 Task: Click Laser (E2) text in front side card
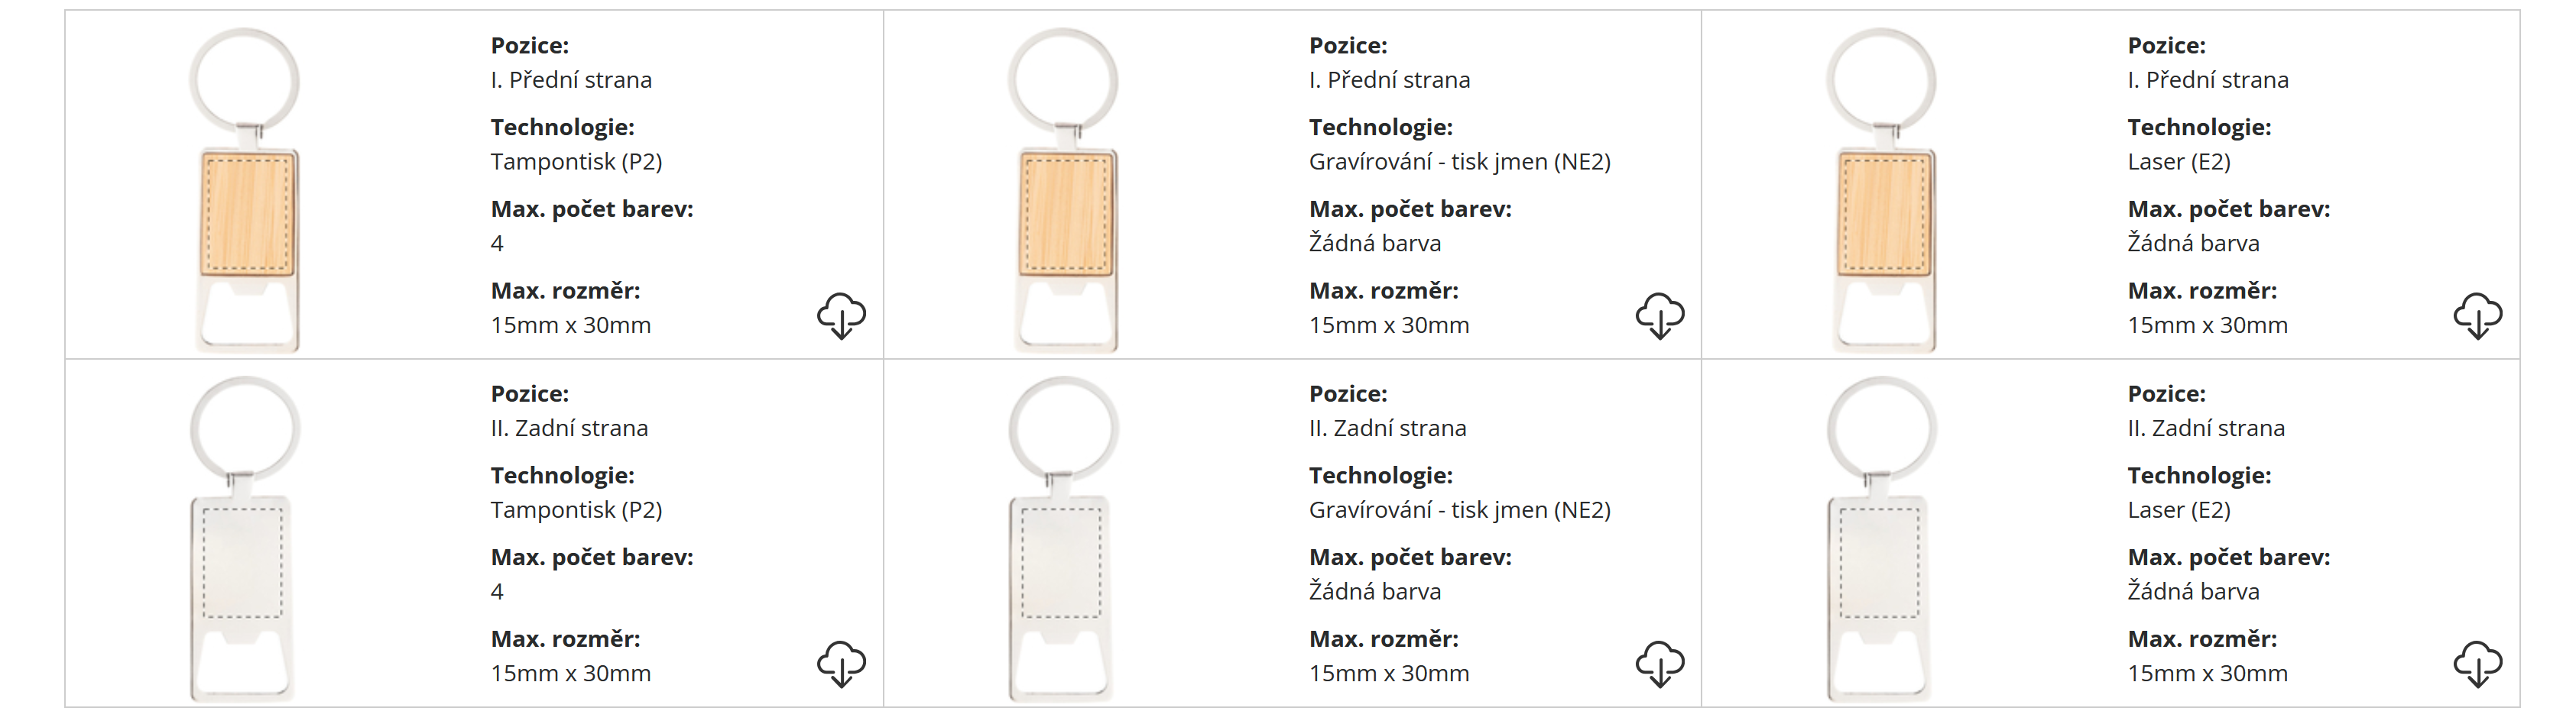pos(2178,162)
